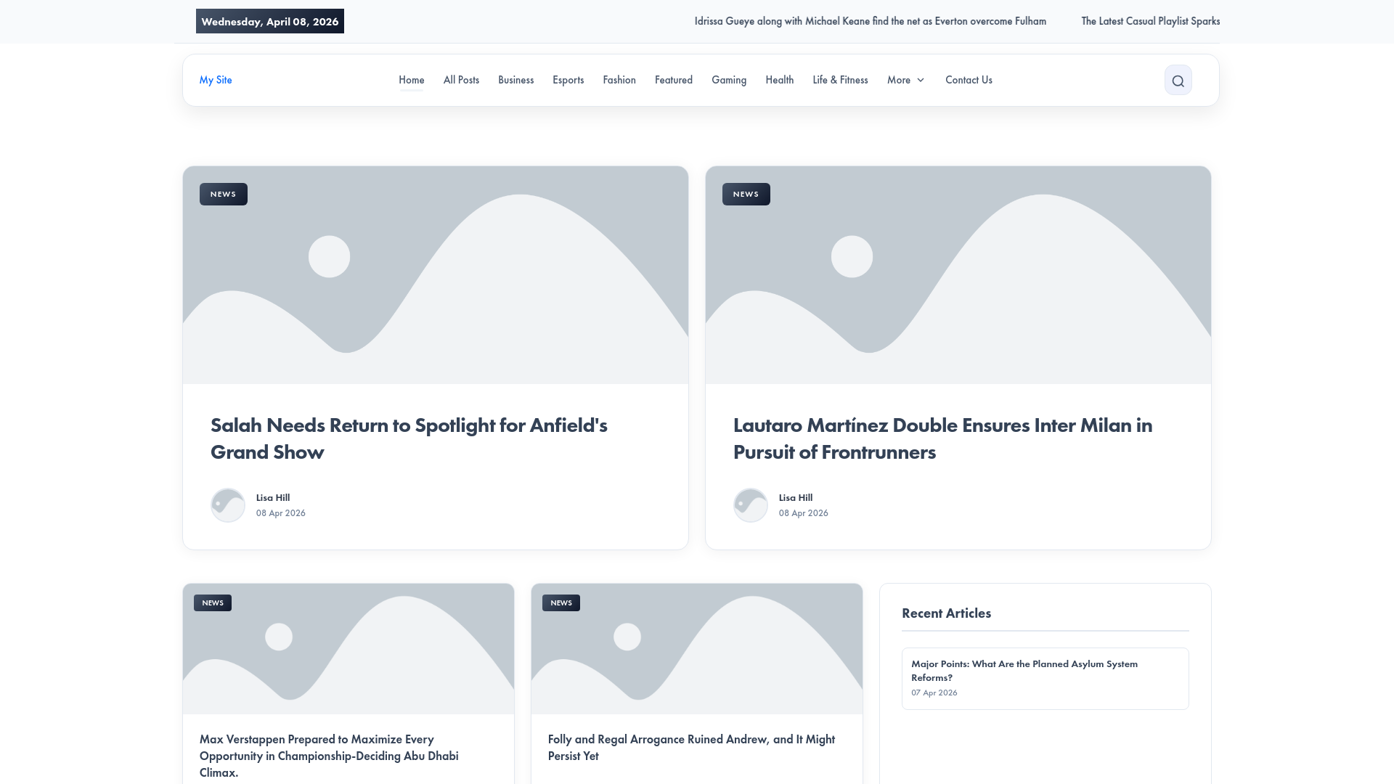1394x784 pixels.
Task: Click the My Site logo link
Action: point(216,80)
